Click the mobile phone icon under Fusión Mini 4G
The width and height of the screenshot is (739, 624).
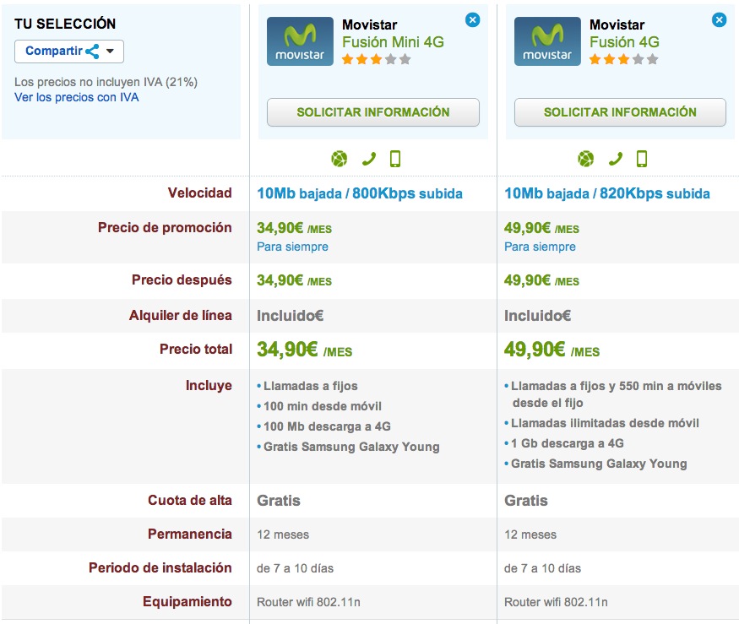click(x=394, y=159)
